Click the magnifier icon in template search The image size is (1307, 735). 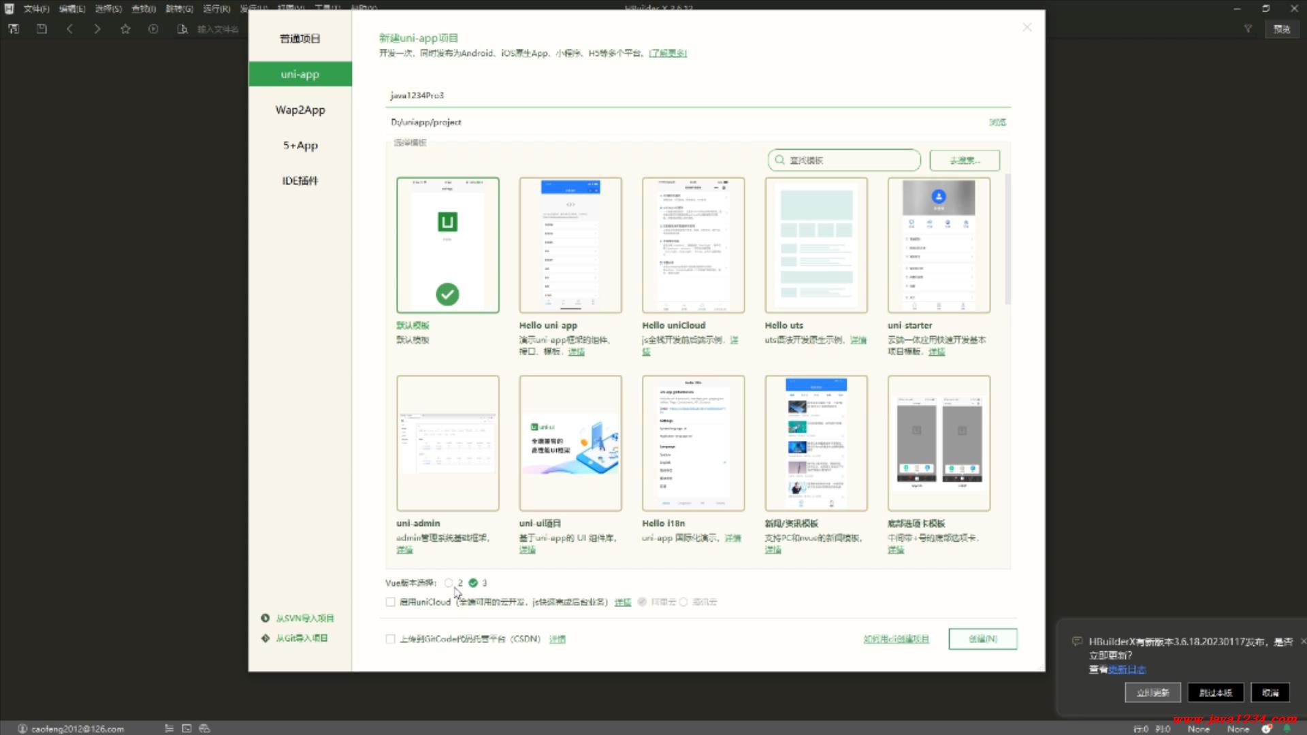tap(779, 161)
